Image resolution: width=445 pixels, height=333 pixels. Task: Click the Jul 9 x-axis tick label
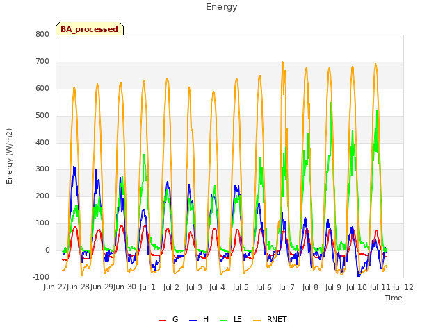(333, 287)
